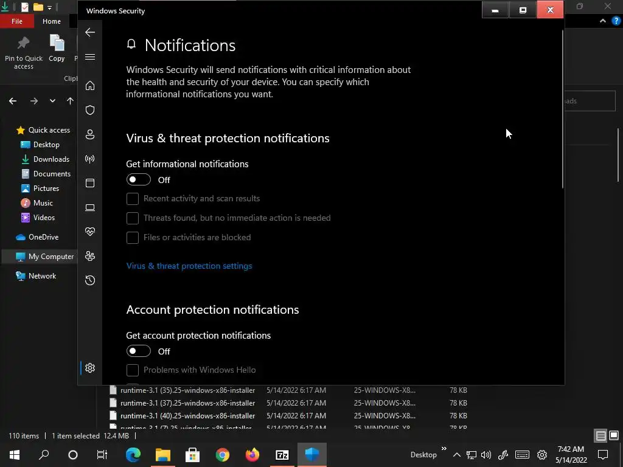The image size is (623, 467).
Task: Select Desktop in navigation pane
Action: coord(40,145)
